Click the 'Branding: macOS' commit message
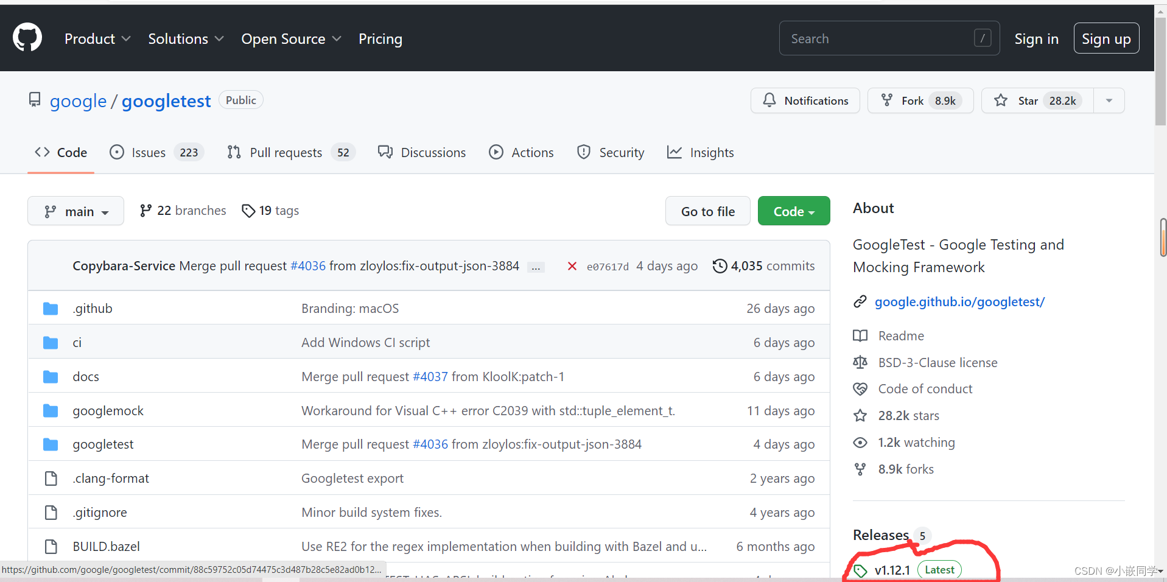The image size is (1167, 582). (x=350, y=309)
